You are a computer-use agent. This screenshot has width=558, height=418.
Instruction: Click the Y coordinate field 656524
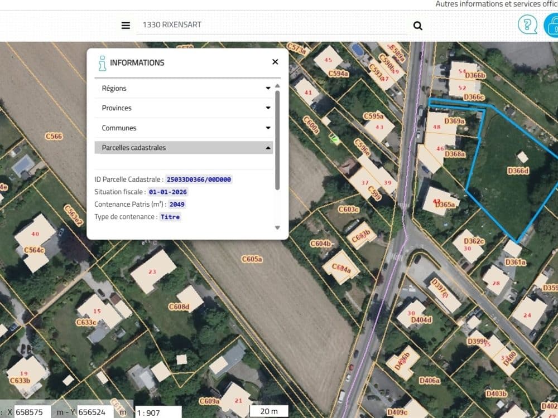[95, 412]
